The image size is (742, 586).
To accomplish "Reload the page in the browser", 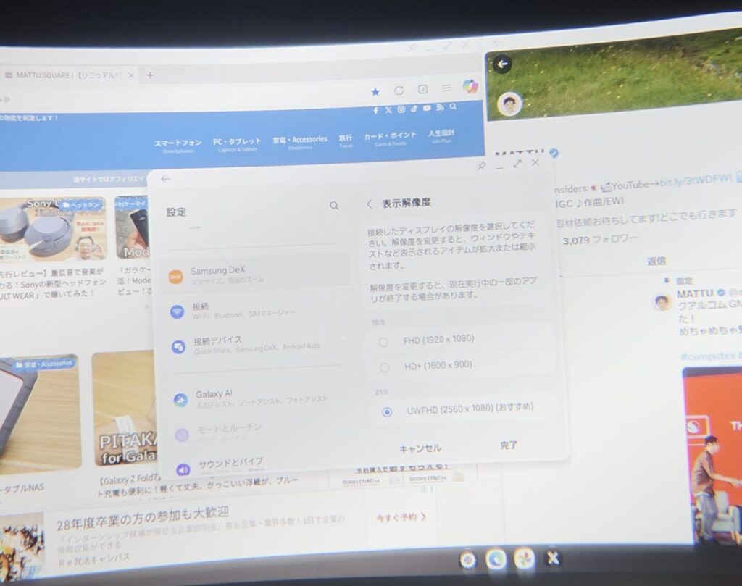I will 399,91.
